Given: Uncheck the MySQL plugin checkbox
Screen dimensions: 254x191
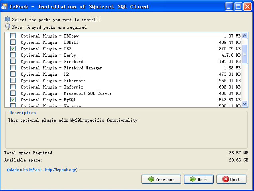Looking at the screenshot, I should coord(13,99).
